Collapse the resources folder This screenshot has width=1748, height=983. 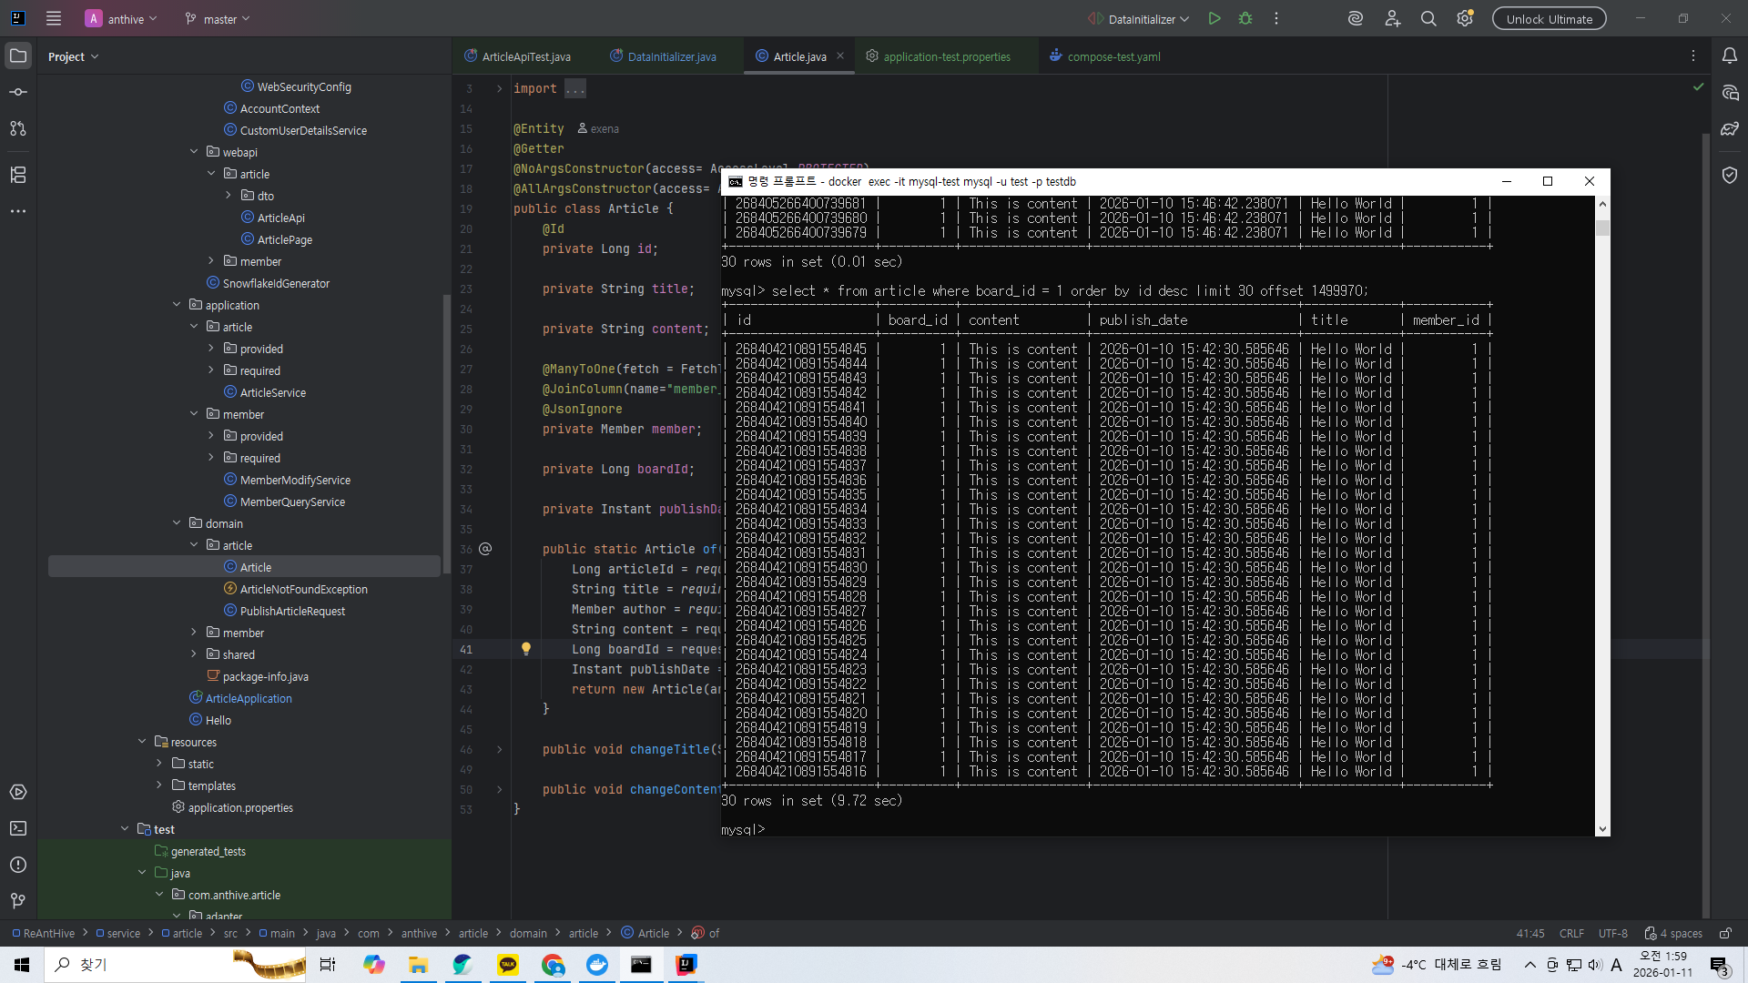142,742
